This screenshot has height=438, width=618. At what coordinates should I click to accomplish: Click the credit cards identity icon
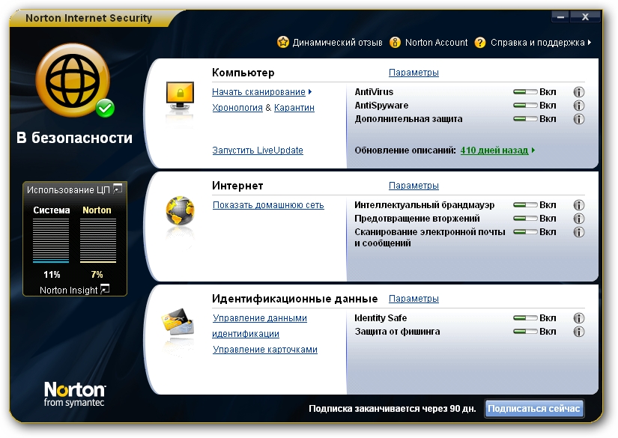coord(178,322)
